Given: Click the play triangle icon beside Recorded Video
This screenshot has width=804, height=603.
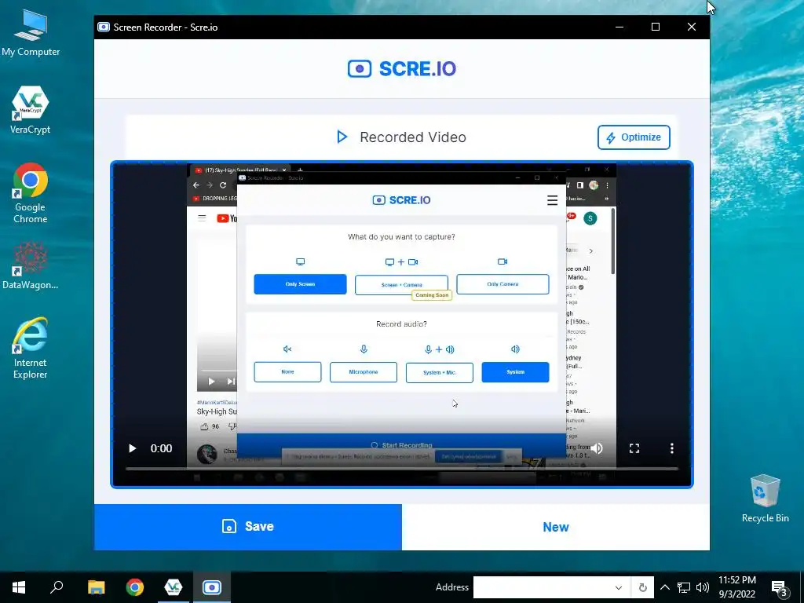Looking at the screenshot, I should (342, 137).
